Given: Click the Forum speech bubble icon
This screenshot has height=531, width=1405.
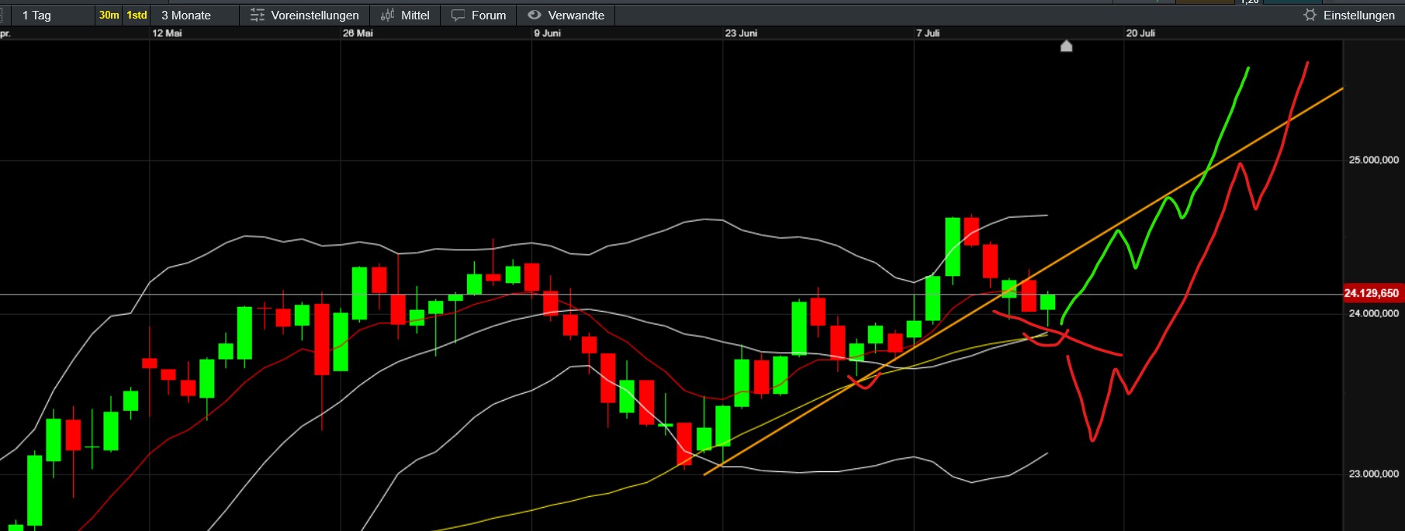Looking at the screenshot, I should tap(459, 16).
